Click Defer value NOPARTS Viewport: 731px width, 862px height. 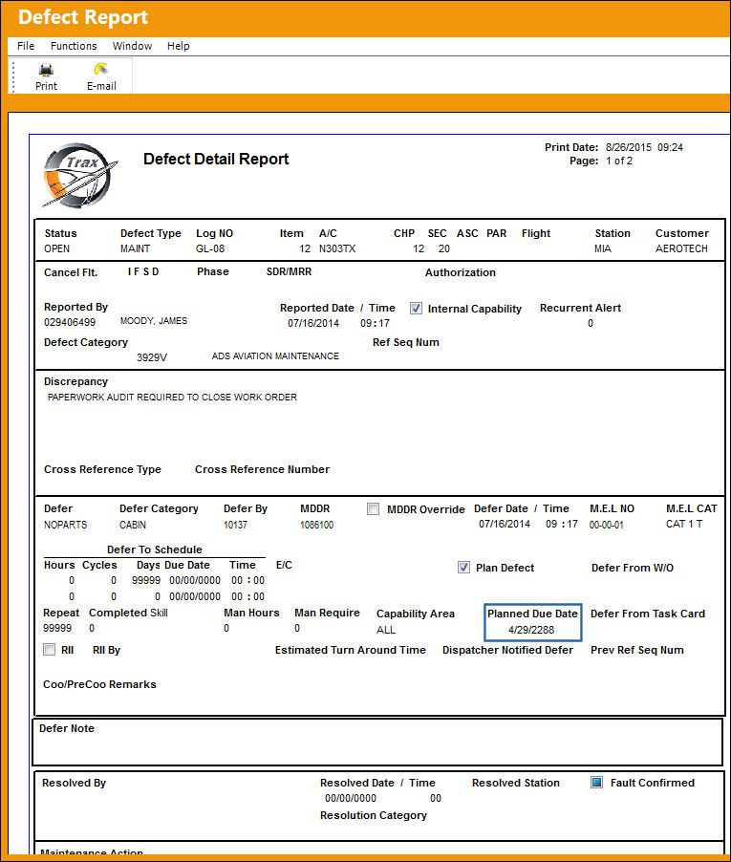click(65, 525)
